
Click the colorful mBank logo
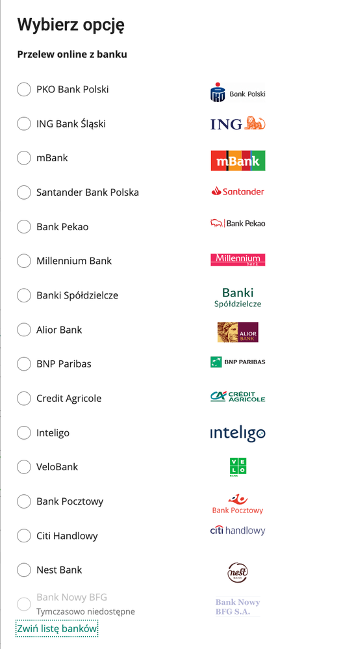click(x=238, y=161)
